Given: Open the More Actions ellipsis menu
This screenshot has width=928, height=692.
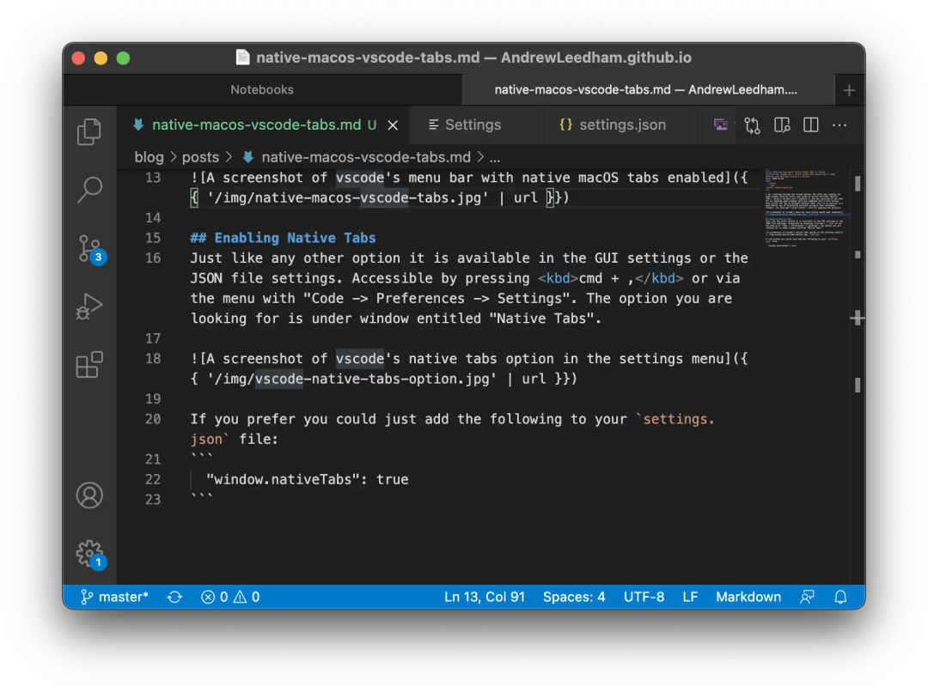Looking at the screenshot, I should pyautogui.click(x=839, y=124).
